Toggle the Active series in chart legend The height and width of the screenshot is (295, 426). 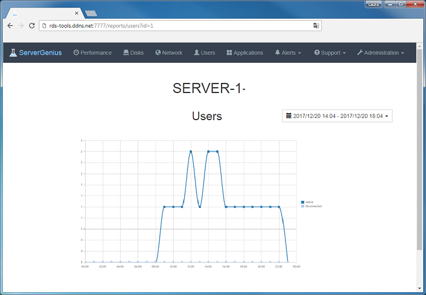coord(308,202)
